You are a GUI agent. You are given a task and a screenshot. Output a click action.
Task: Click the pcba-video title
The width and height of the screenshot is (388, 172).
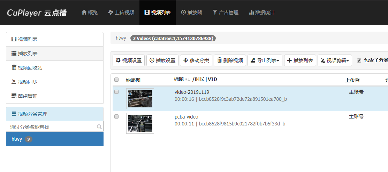(186, 117)
